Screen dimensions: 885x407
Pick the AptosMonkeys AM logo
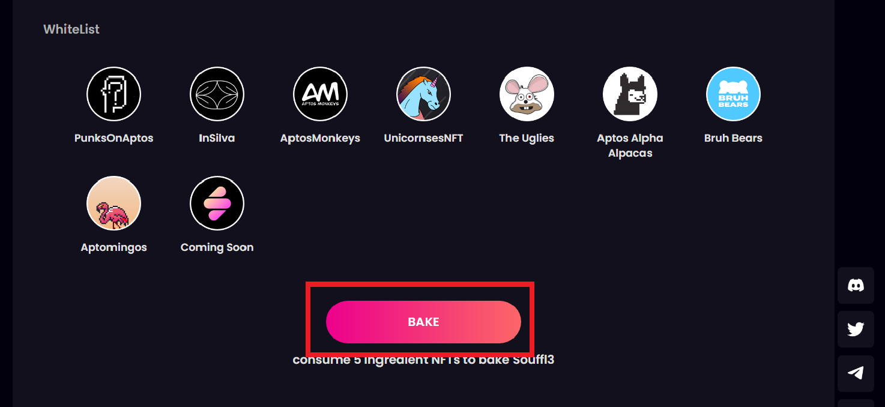pos(320,94)
